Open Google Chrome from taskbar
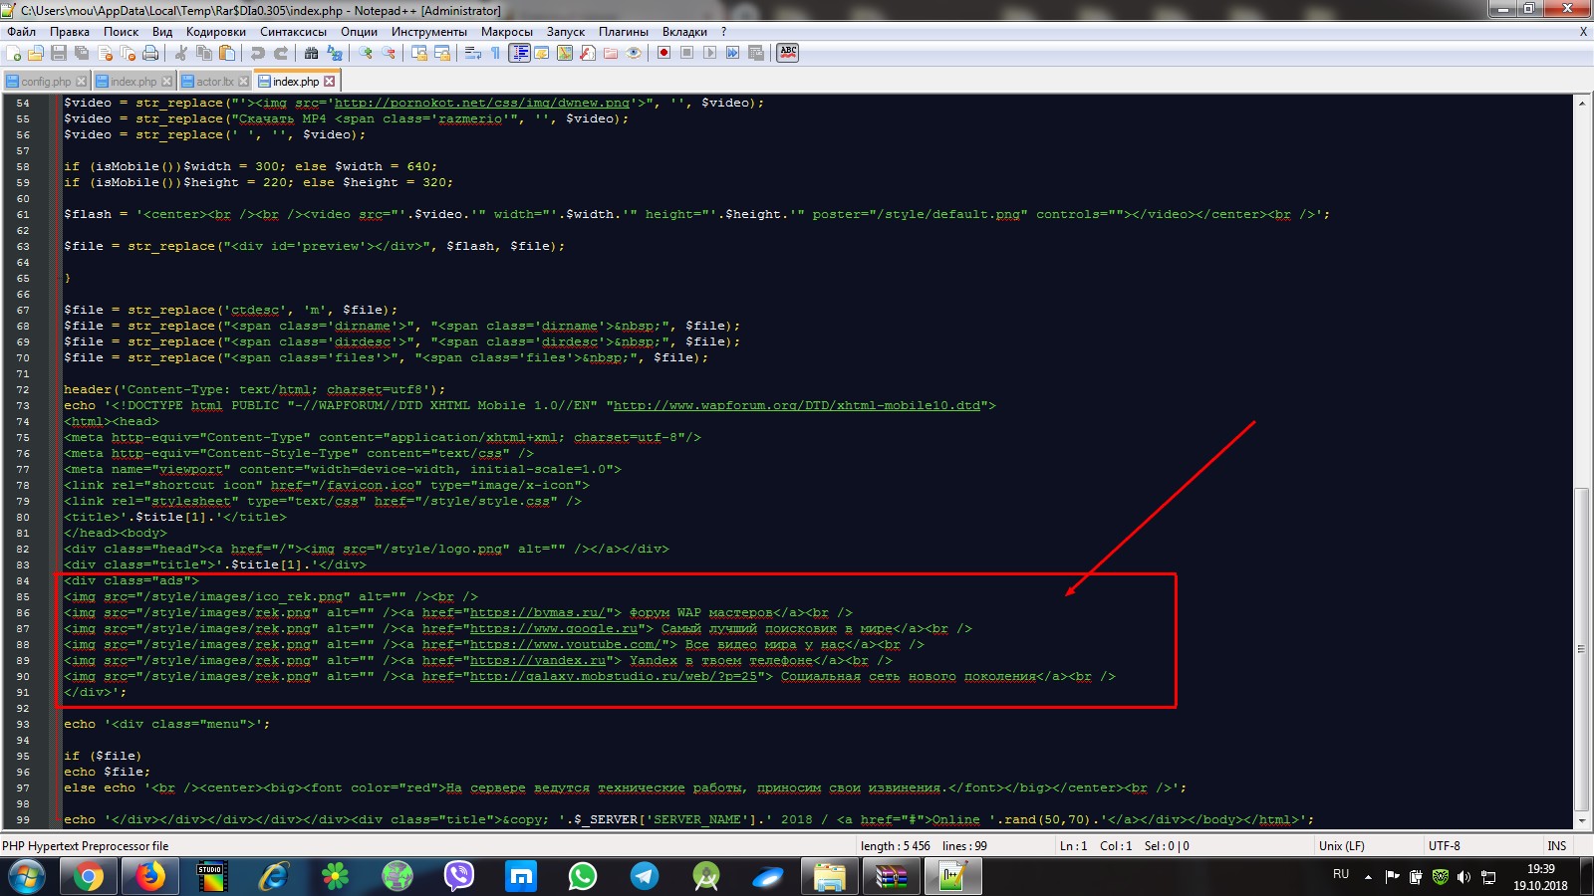This screenshot has width=1594, height=896. [x=89, y=876]
